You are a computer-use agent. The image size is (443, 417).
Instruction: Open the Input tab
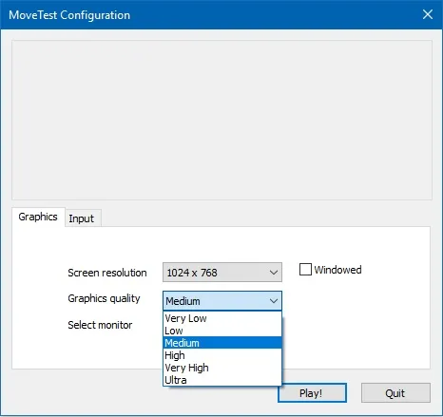(x=82, y=218)
